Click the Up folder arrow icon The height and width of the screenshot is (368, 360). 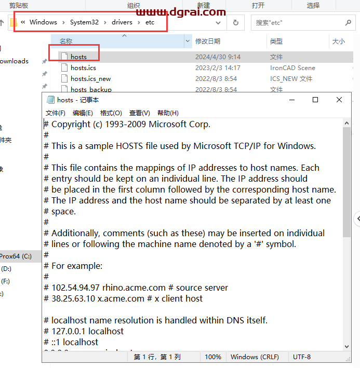click(2, 22)
